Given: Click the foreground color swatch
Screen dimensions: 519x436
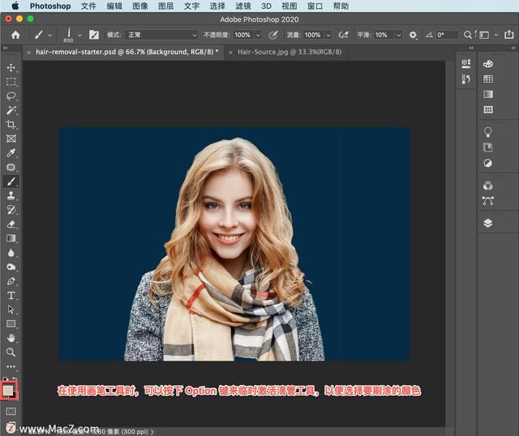Looking at the screenshot, I should click(9, 390).
